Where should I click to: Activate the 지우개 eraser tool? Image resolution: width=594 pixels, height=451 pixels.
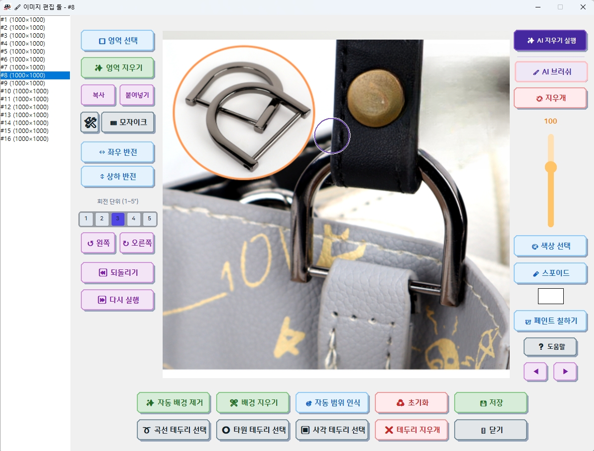[550, 98]
